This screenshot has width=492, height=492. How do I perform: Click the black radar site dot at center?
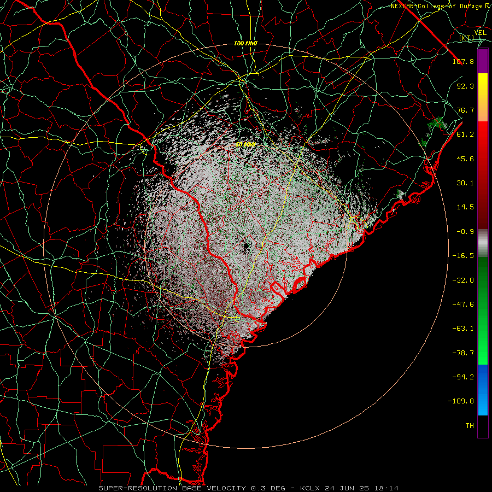pos(245,247)
